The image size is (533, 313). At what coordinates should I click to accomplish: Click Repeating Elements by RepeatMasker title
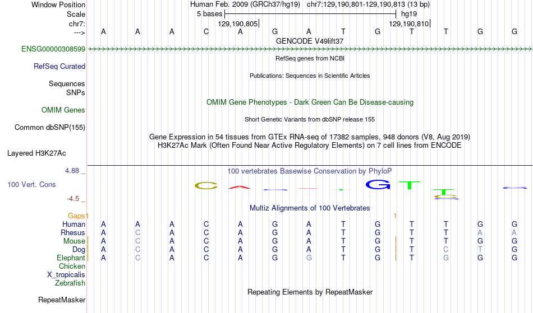click(310, 292)
